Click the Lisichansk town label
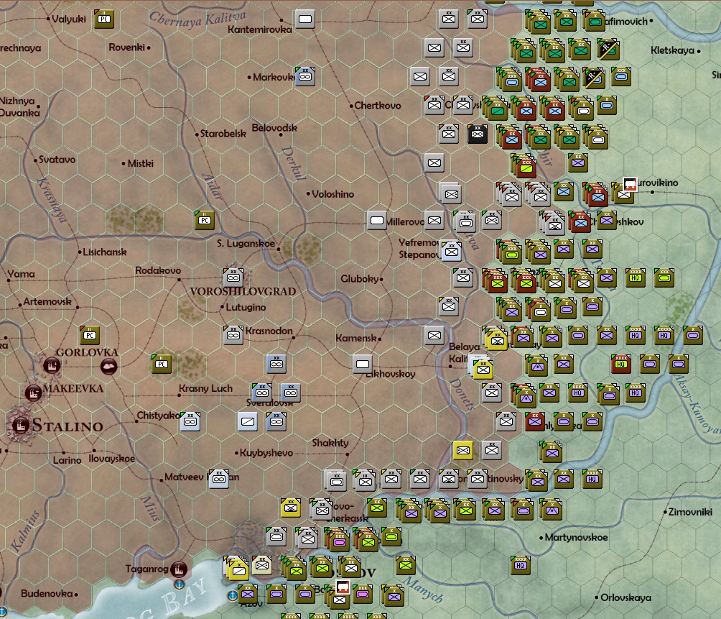The height and width of the screenshot is (619, 721). 104,252
